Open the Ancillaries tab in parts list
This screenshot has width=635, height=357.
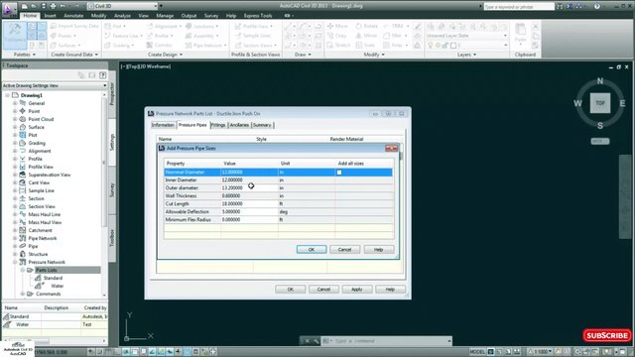point(239,125)
